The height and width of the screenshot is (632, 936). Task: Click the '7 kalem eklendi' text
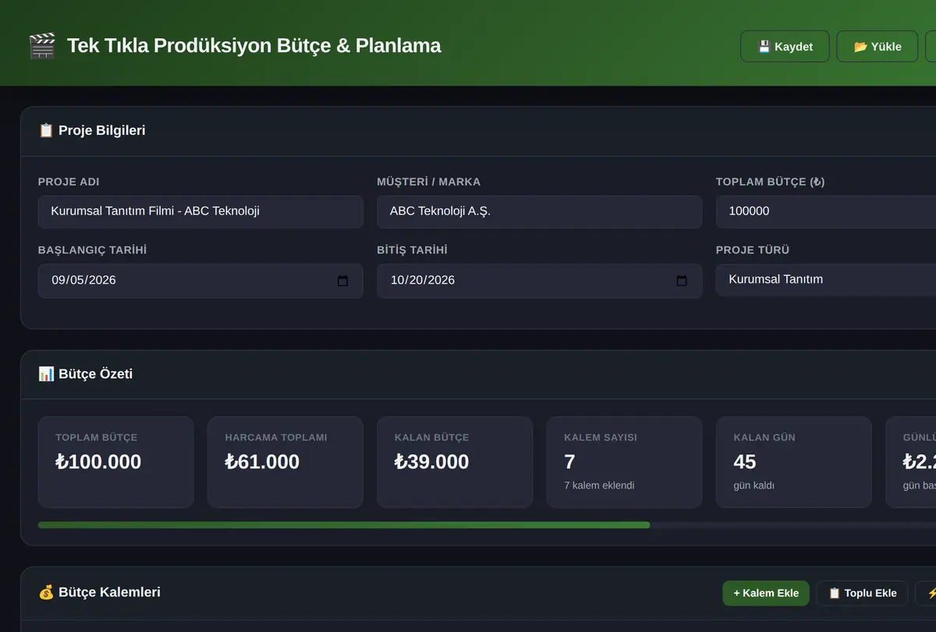(599, 485)
